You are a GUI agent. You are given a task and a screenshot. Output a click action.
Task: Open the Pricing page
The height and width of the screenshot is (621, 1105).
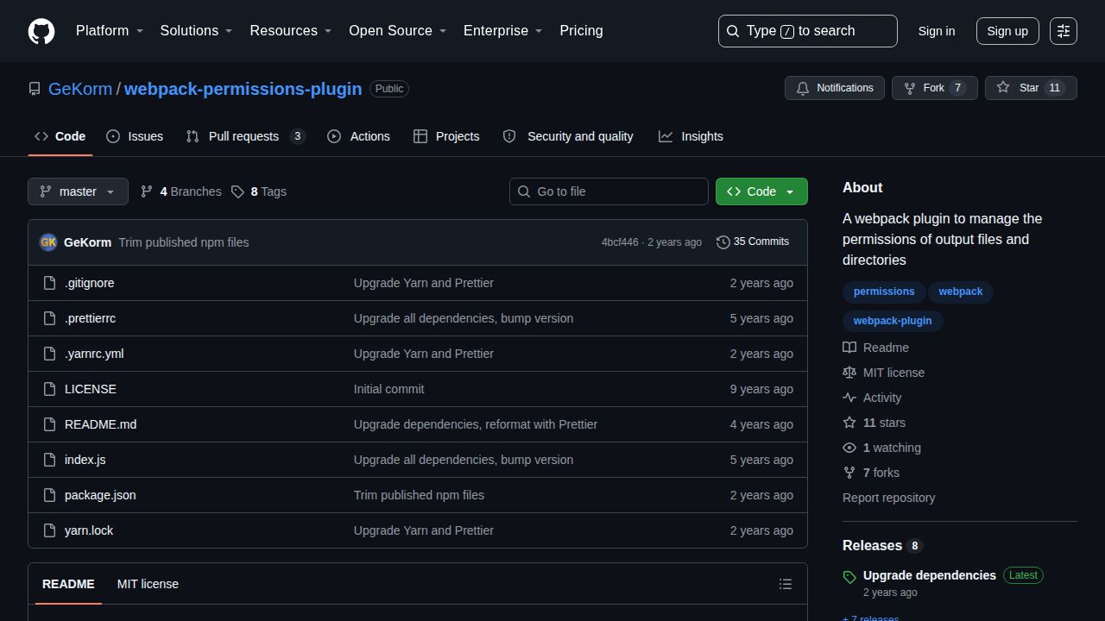coord(581,31)
